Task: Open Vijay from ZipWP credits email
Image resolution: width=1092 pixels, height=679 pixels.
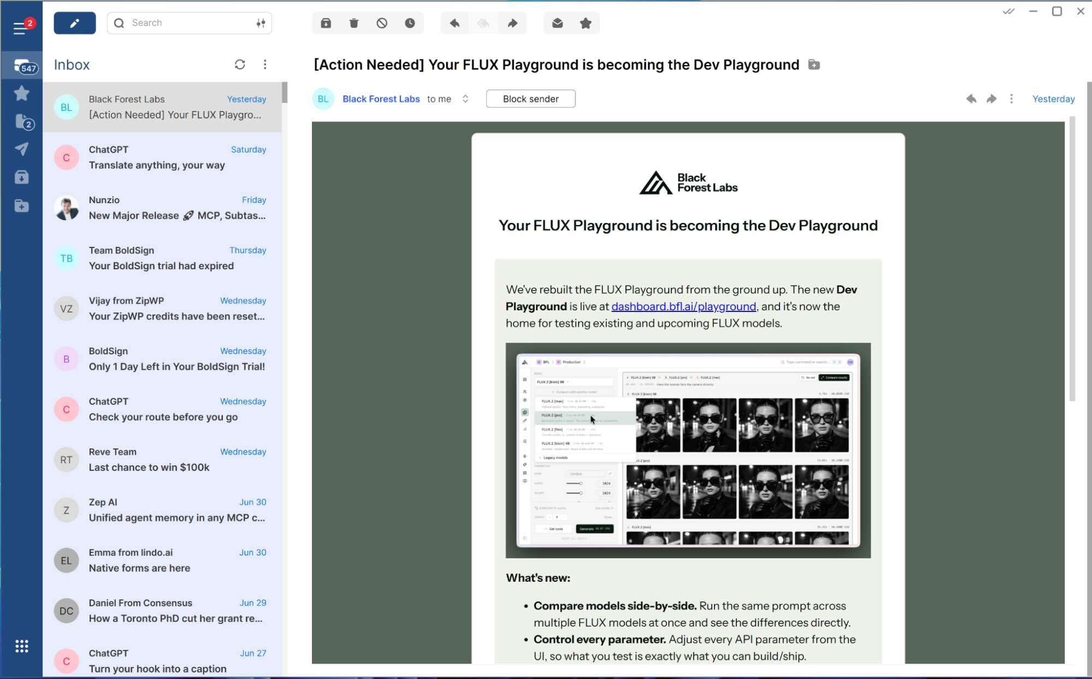Action: (x=162, y=309)
